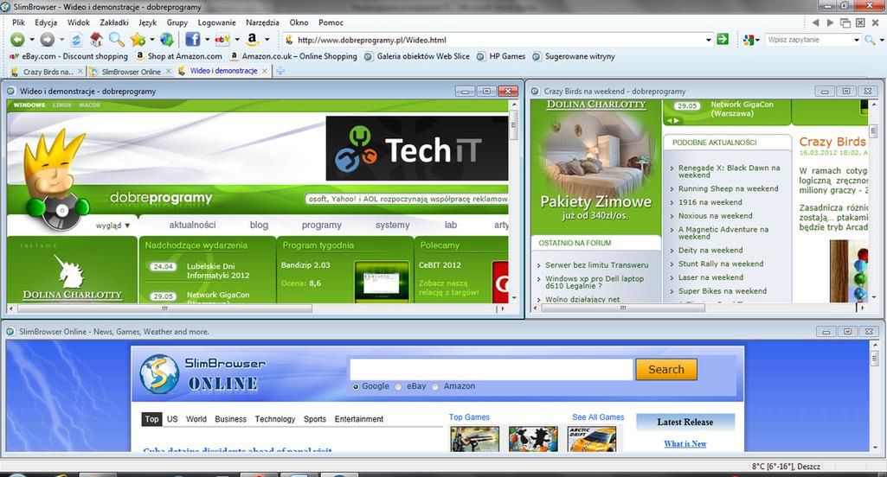Select the Technology news tab
The height and width of the screenshot is (477, 887).
[x=275, y=419]
